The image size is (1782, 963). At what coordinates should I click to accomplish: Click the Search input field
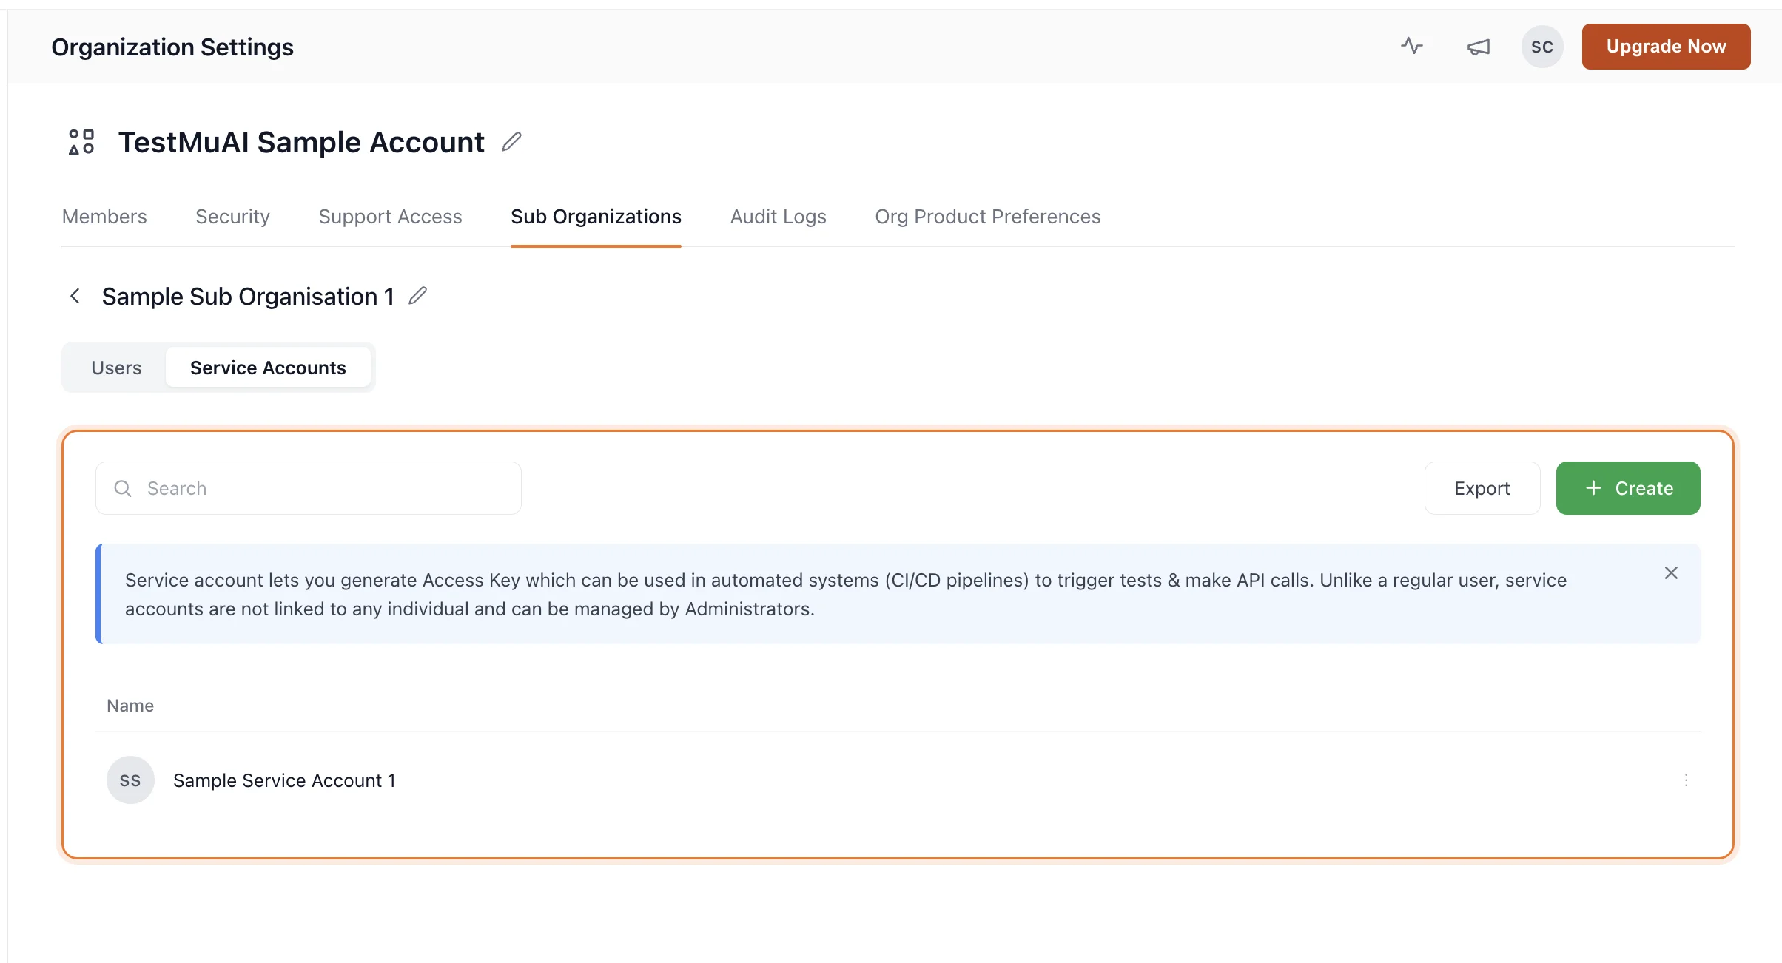(x=309, y=488)
